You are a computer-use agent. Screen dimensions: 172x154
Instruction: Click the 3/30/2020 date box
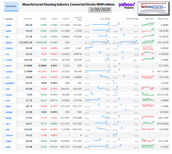coord(100,10)
